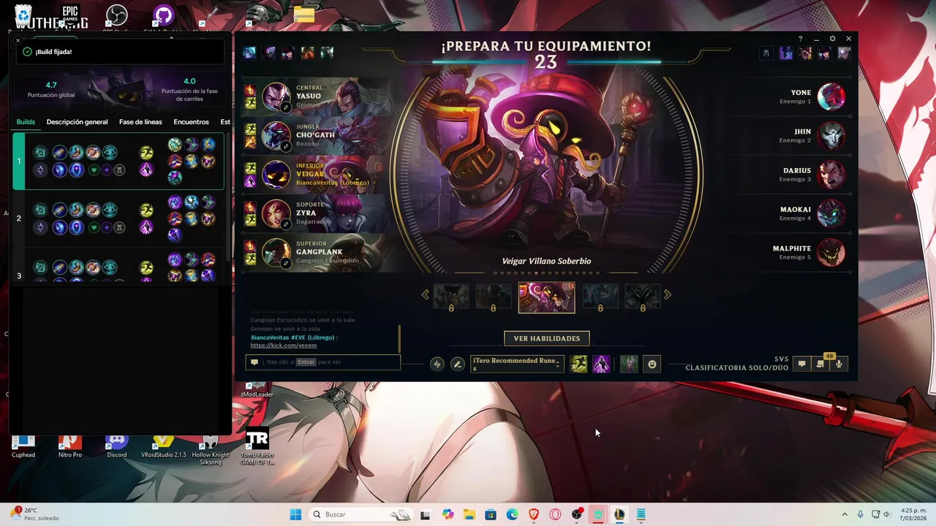
Task: Click the champion select timer progress bar
Action: (546, 62)
